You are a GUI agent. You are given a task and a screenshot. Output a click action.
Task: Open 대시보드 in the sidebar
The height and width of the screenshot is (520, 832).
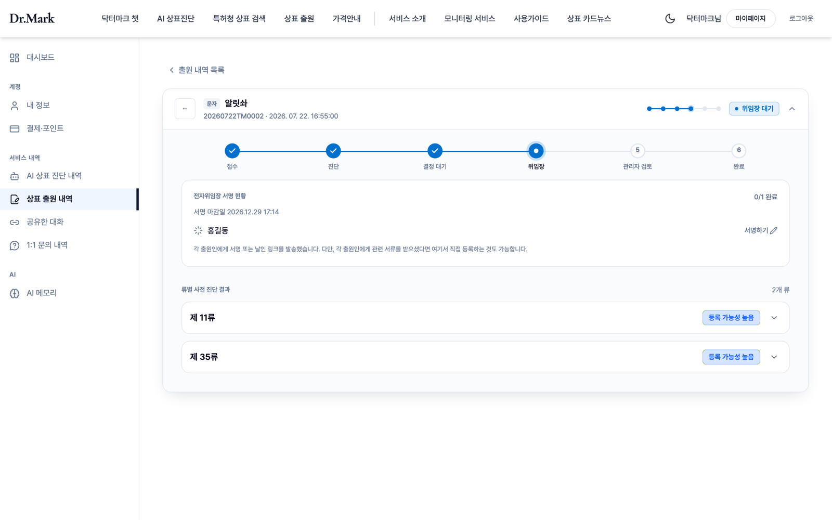click(x=41, y=57)
